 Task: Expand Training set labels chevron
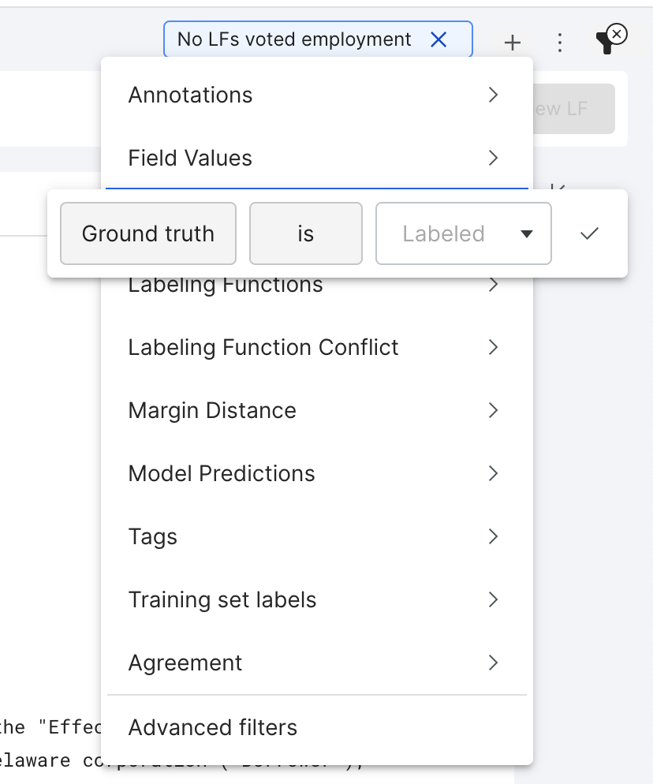pos(493,599)
